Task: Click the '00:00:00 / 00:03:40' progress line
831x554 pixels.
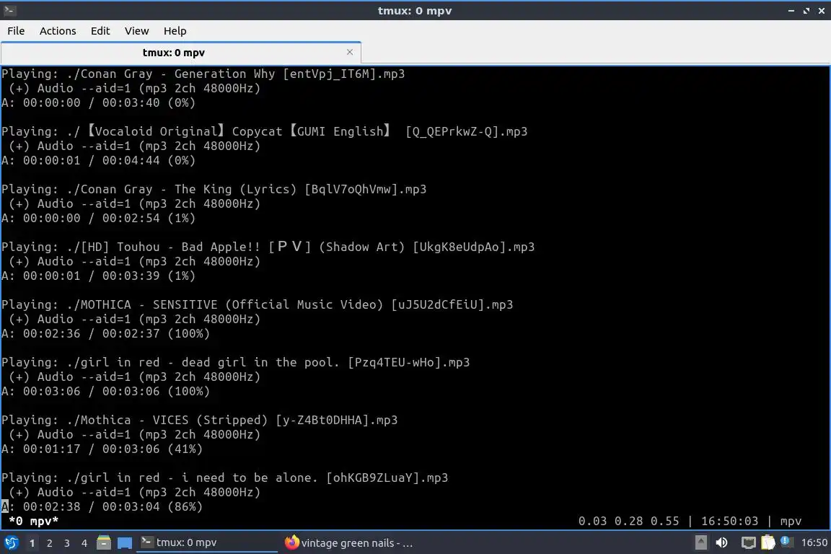Action: (99, 102)
